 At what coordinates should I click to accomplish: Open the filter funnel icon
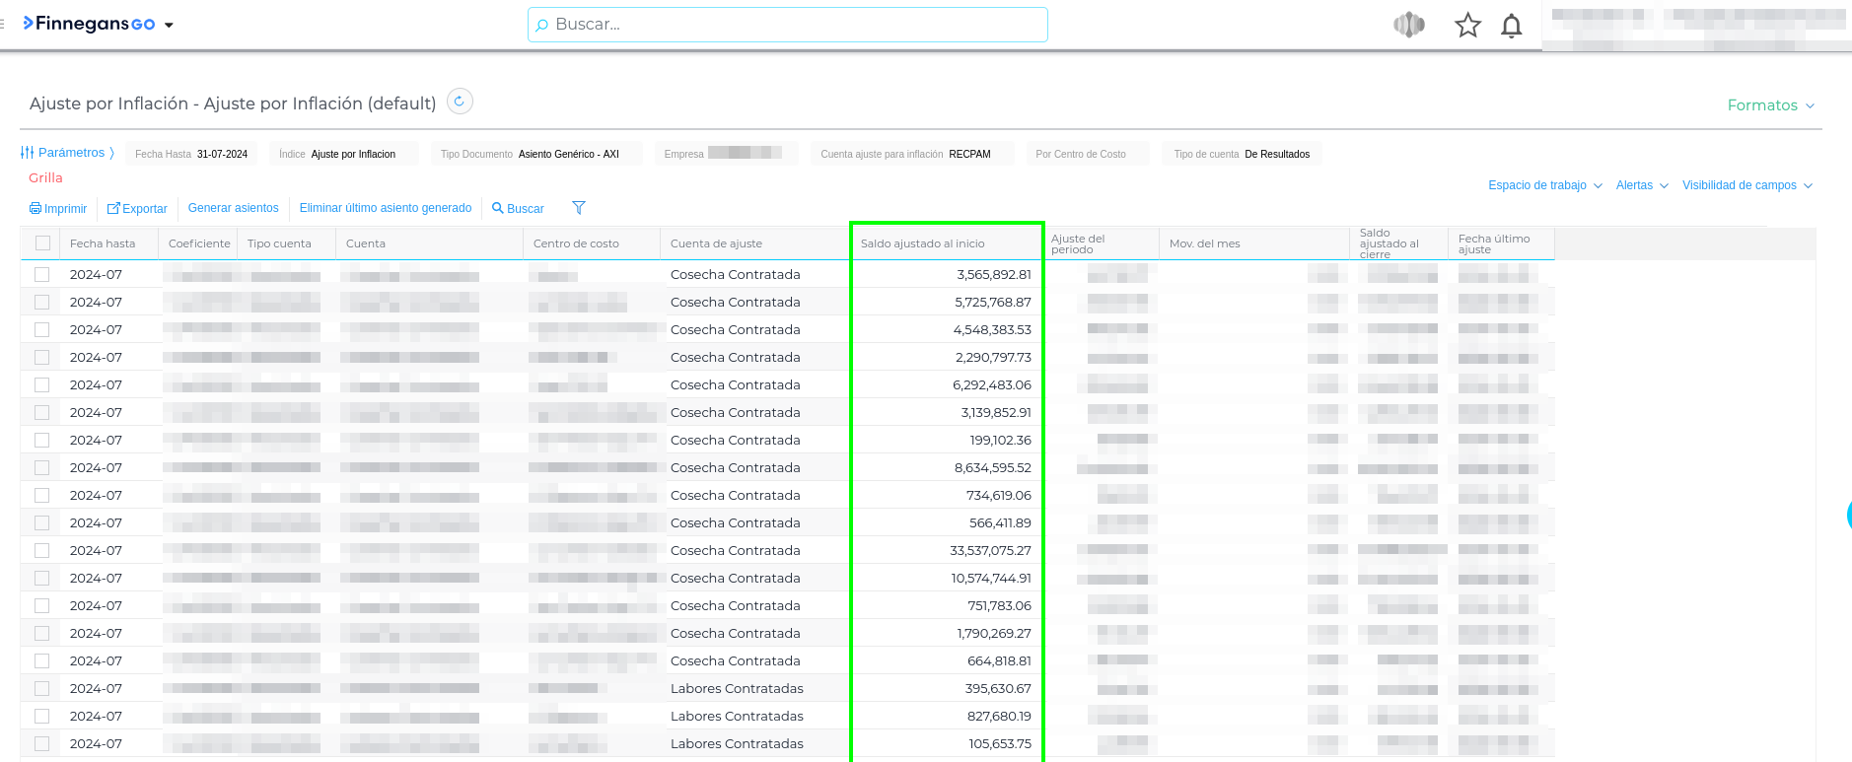click(579, 208)
